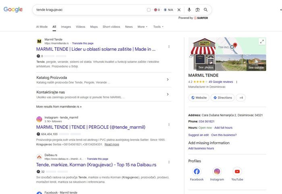Open 'More results from marmiltende.rs'
The image size is (282, 194).
pyautogui.click(x=59, y=107)
